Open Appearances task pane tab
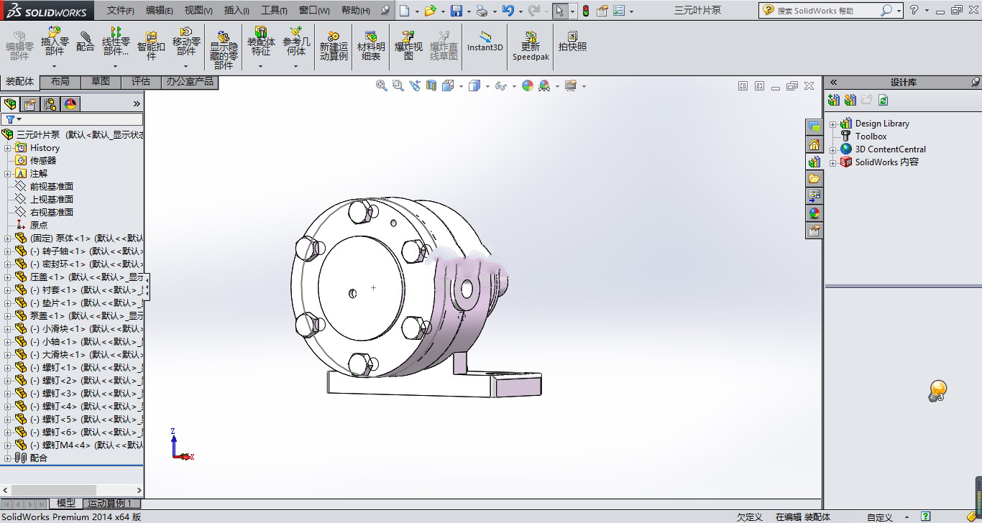The width and height of the screenshot is (982, 523). point(814,213)
